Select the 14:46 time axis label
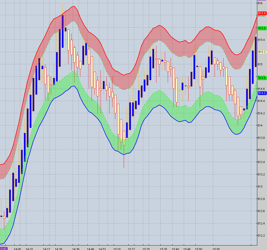 [x=90, y=249]
